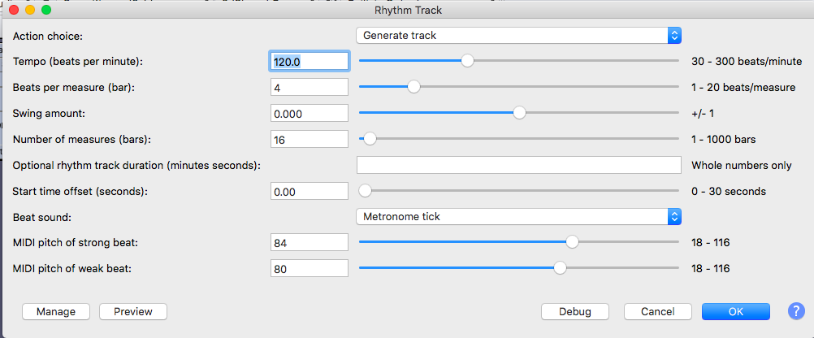Click the Optional rhythm track duration field
This screenshot has width=814, height=338.
pyautogui.click(x=517, y=165)
